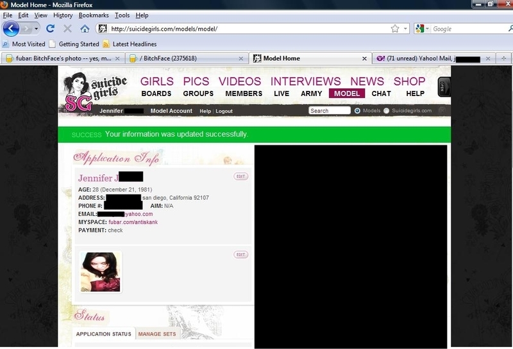Select the highlighted MODEL nav item

347,93
